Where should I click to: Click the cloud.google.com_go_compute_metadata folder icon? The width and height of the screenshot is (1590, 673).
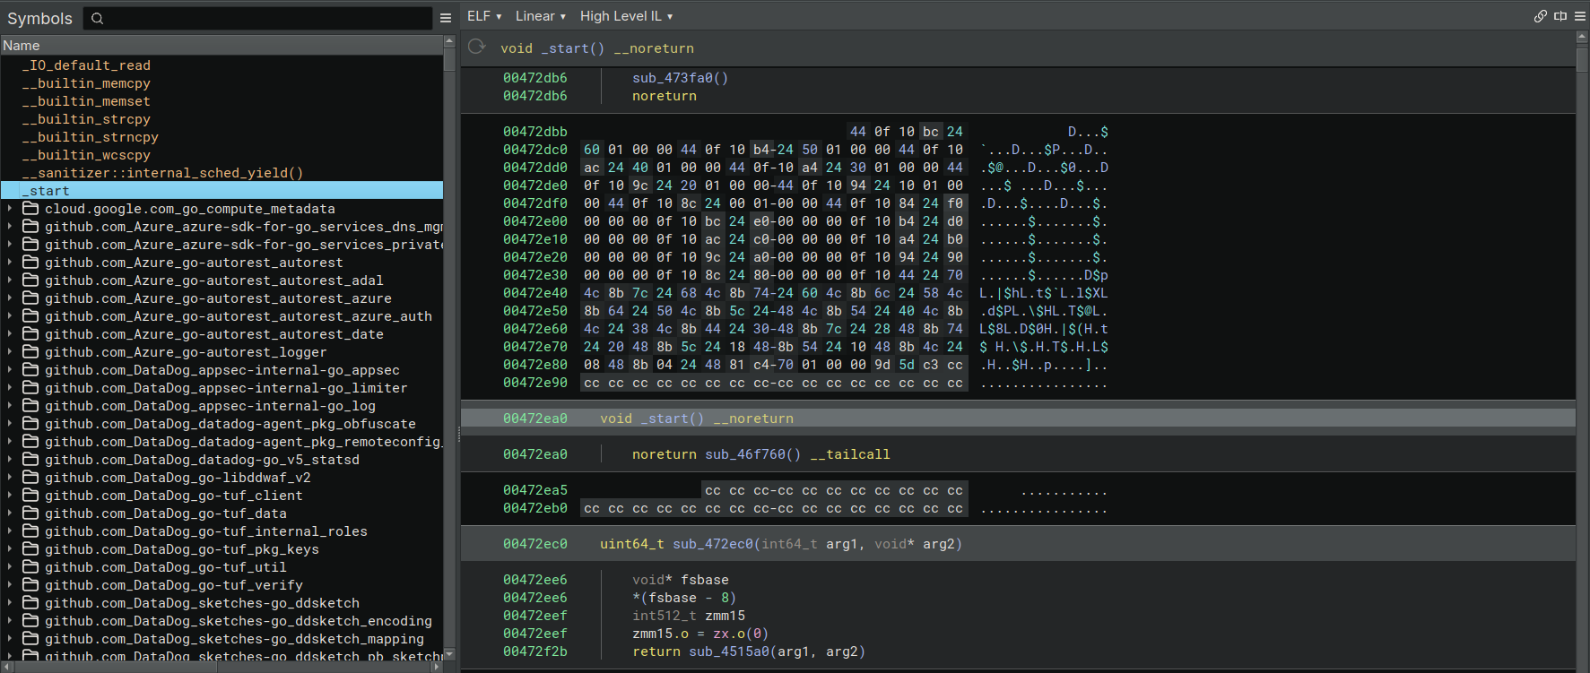click(x=30, y=209)
